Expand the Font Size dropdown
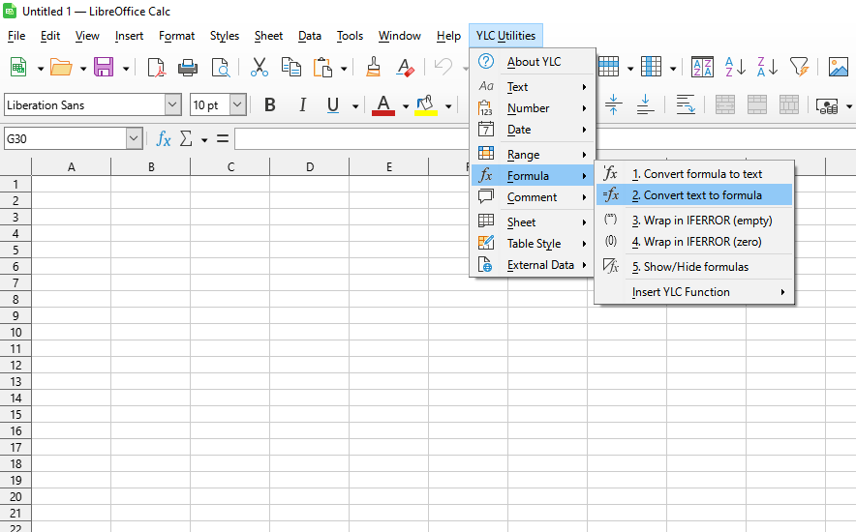856x532 pixels. coord(237,105)
